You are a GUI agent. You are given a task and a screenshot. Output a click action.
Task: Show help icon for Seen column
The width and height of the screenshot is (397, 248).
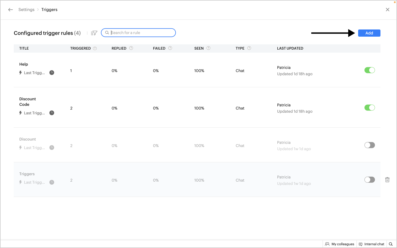click(x=208, y=48)
